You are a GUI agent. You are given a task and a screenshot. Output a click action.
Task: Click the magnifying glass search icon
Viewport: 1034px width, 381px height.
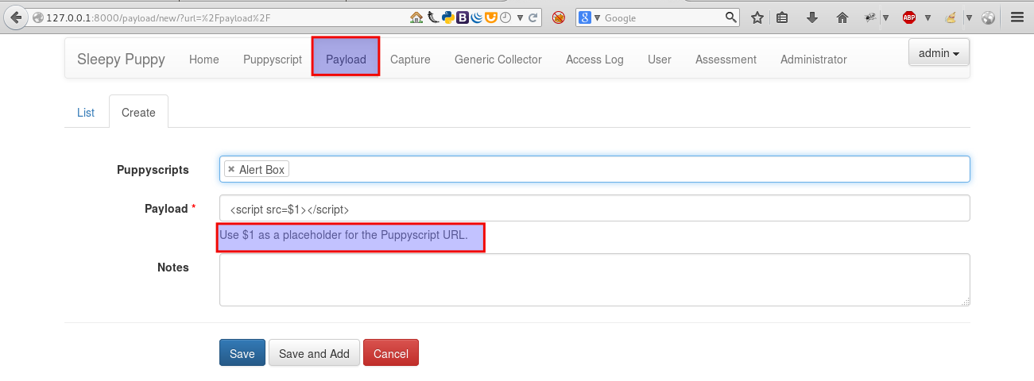click(731, 17)
